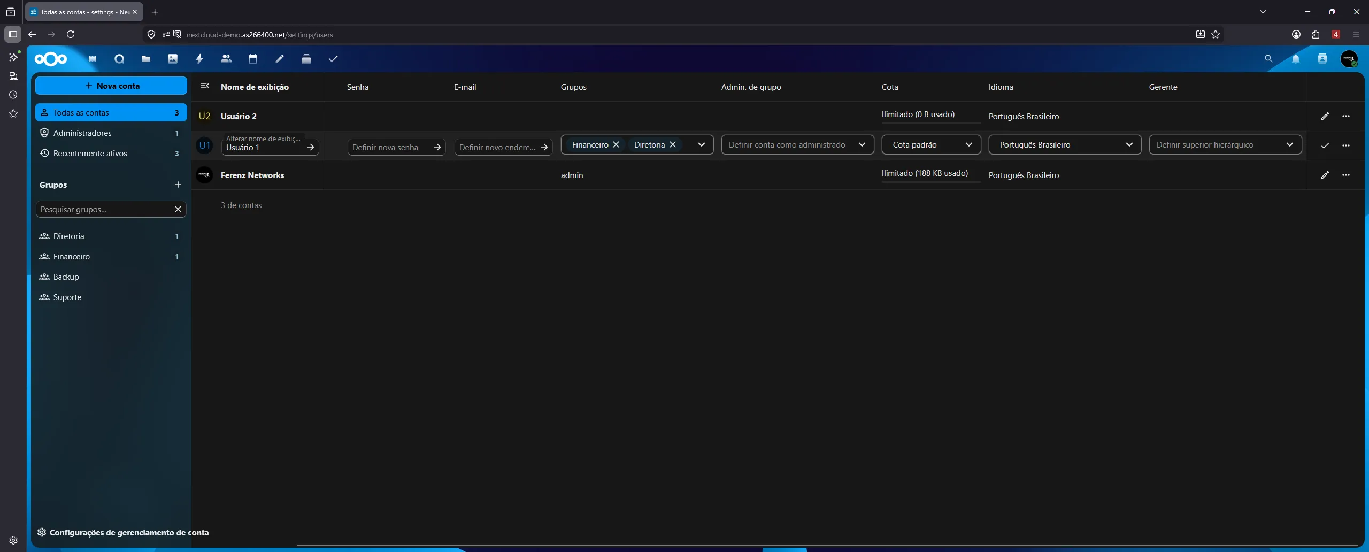The height and width of the screenshot is (552, 1369).
Task: Open Cota padrão quota dropdown
Action: click(x=931, y=144)
